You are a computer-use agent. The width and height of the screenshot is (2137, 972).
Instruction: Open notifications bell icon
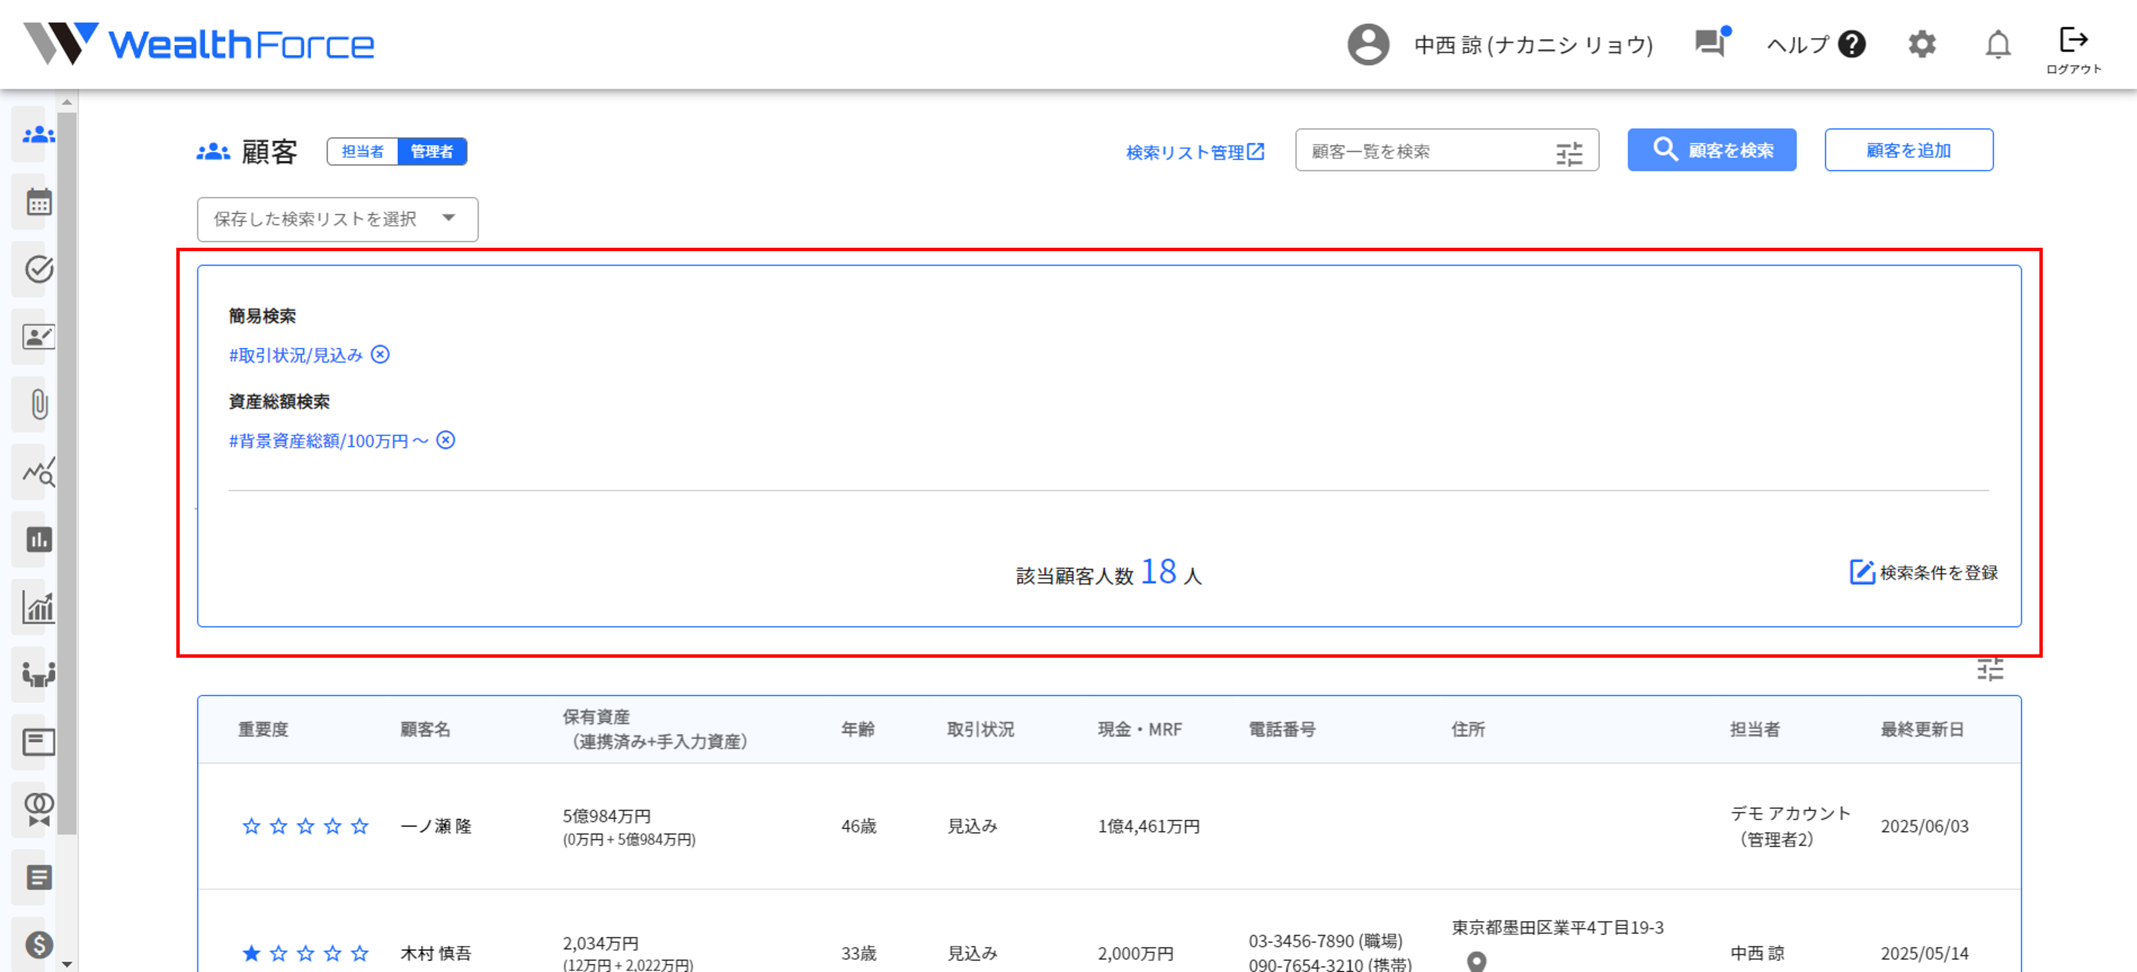pos(1998,45)
